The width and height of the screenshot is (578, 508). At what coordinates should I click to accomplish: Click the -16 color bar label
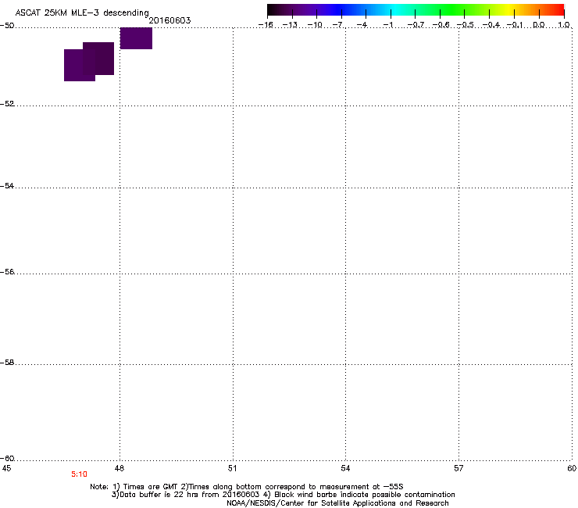pyautogui.click(x=266, y=25)
